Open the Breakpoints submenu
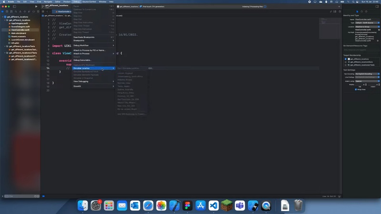This screenshot has height=214, width=381. [x=93, y=40]
